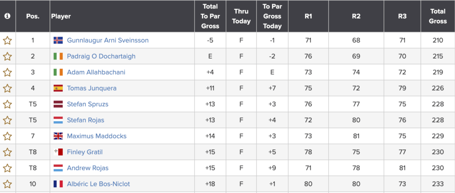This screenshot has height=193, width=455.
Task: Click Maximus Maddocks total gross 229 cell
Action: coord(438,136)
